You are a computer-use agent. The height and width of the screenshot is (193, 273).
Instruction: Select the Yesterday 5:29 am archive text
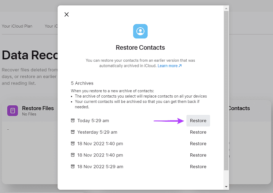click(97, 132)
